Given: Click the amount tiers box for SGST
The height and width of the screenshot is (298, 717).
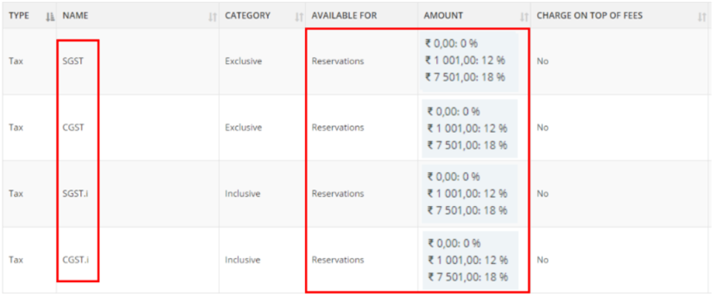Looking at the screenshot, I should coord(469,61).
